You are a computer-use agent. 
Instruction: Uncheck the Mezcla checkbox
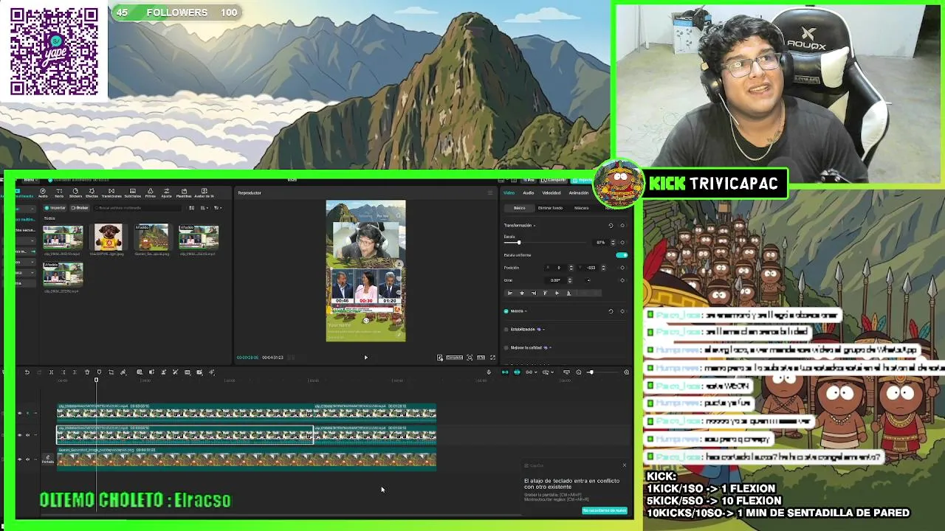[x=506, y=311]
